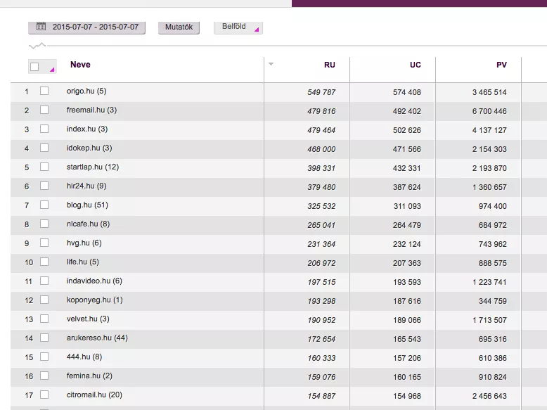This screenshot has width=547, height=410.
Task: Check the origo.hu row checkbox
Action: click(44, 91)
